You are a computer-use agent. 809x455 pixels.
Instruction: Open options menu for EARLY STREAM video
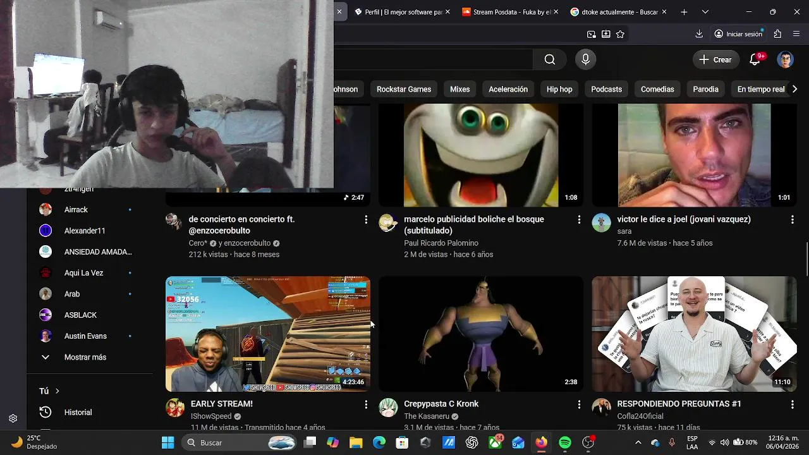tap(365, 404)
